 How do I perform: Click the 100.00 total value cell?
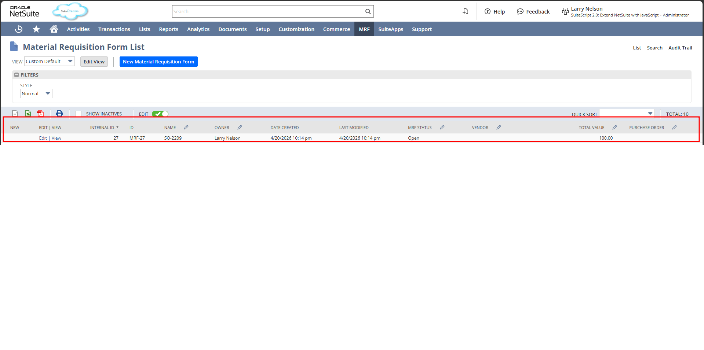point(606,138)
